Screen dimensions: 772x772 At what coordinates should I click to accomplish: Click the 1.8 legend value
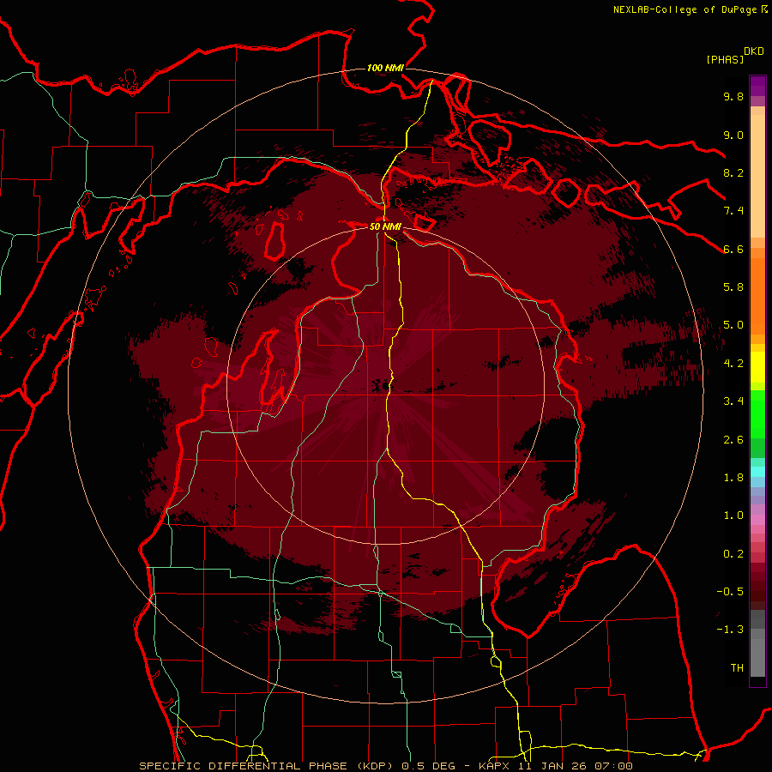pos(733,478)
